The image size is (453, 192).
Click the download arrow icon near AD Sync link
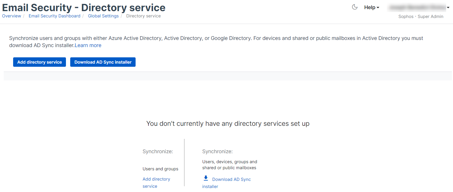click(206, 178)
